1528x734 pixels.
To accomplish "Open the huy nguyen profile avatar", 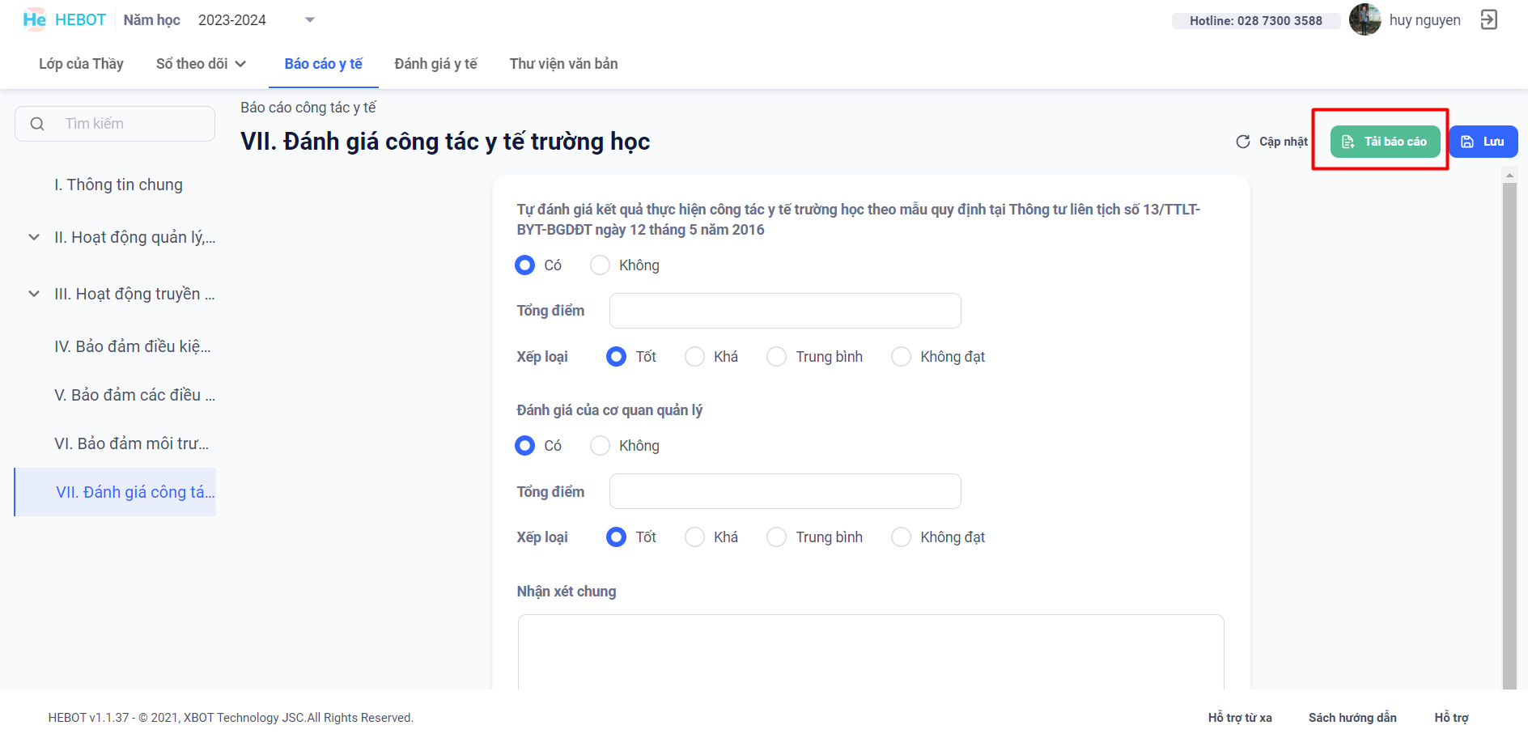I will (1365, 19).
